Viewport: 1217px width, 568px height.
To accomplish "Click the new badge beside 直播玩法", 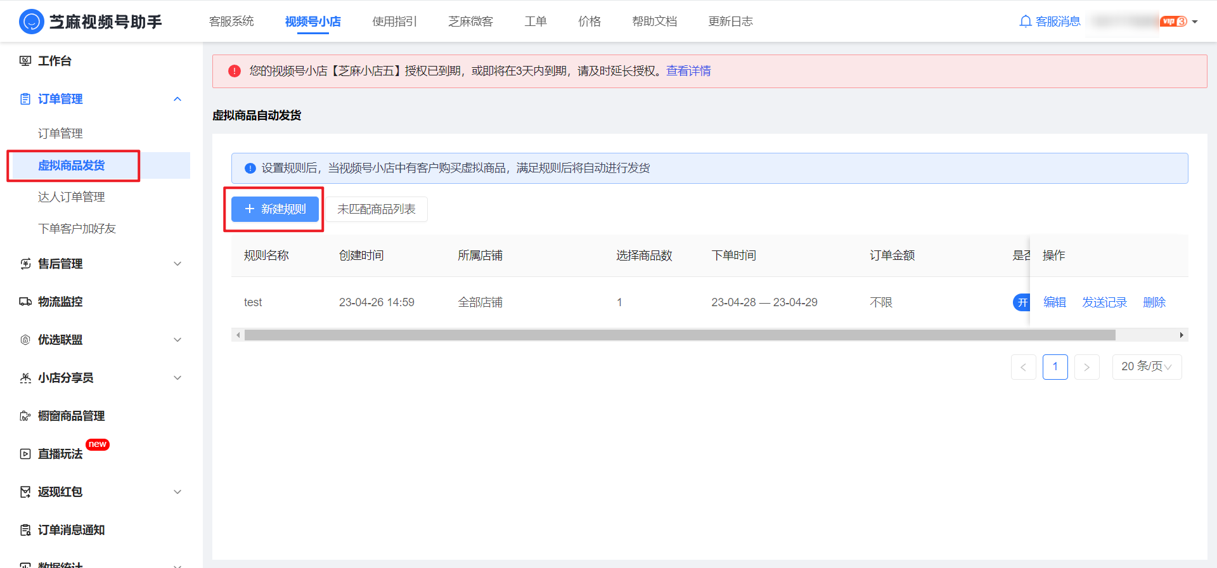I will pos(98,444).
